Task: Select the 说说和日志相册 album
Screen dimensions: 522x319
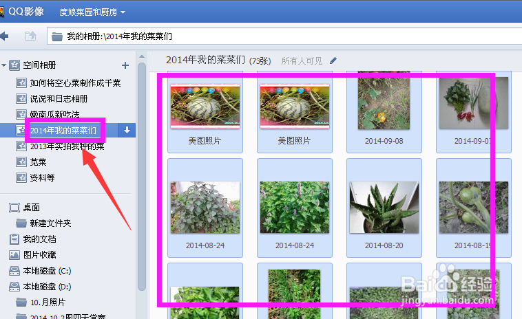Action: (59, 99)
